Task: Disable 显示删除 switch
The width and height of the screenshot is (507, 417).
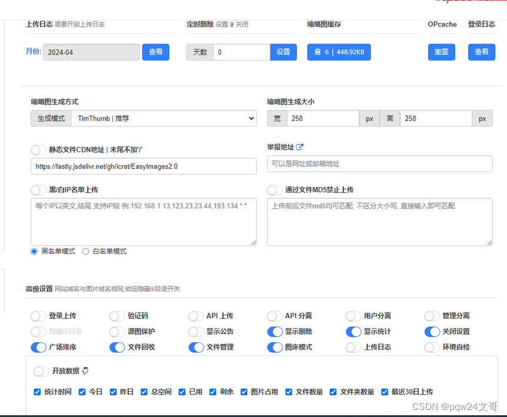Action: coord(275,331)
